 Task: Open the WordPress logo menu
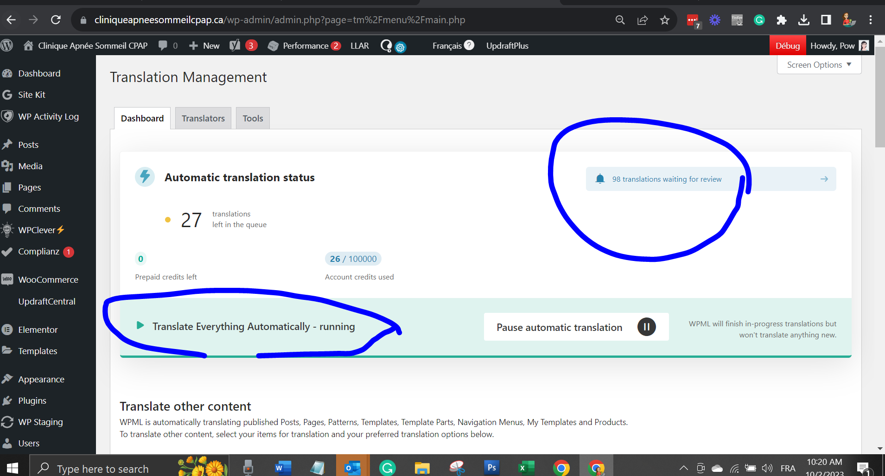(7, 45)
